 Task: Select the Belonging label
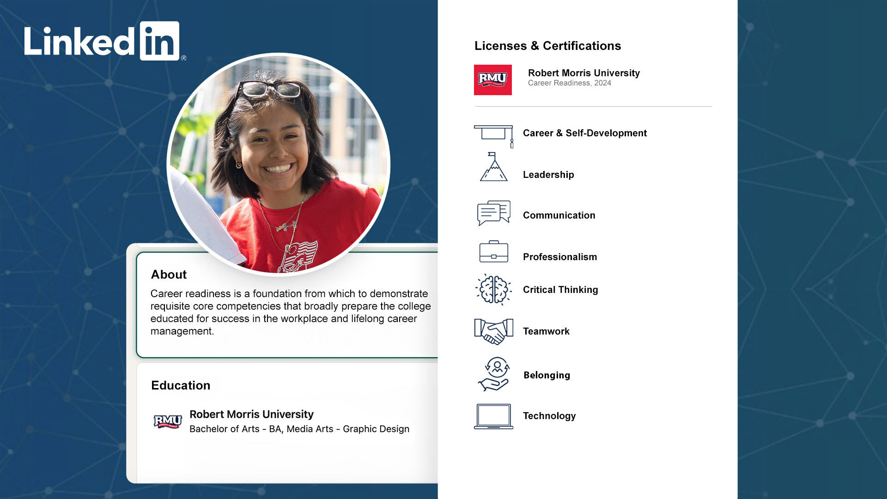point(547,375)
